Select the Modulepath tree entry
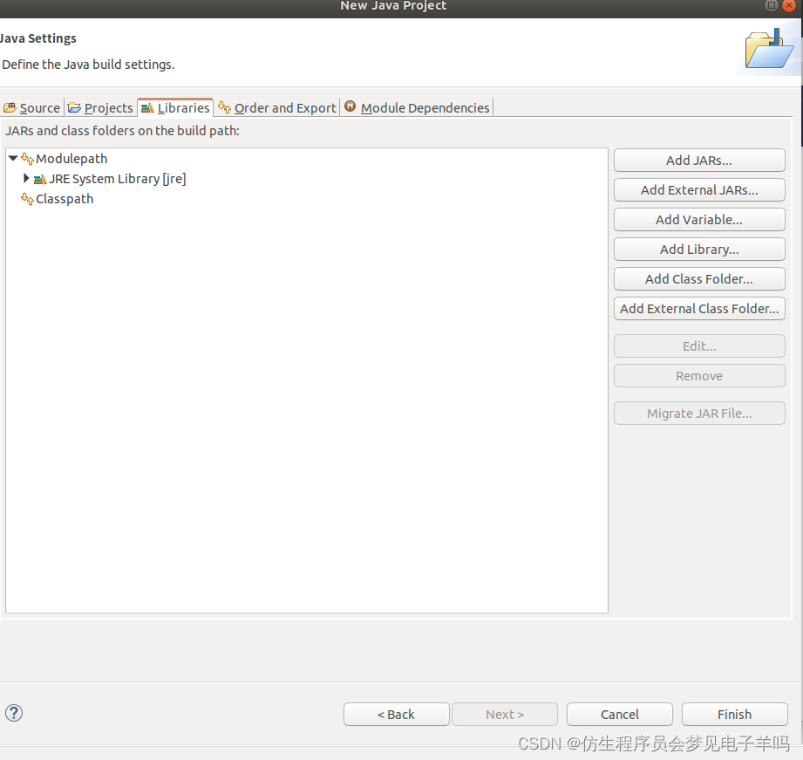This screenshot has width=803, height=760. pos(71,159)
